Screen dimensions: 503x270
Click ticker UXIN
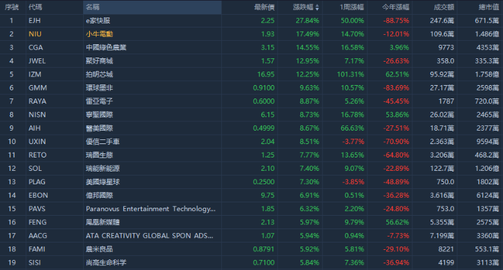pos(37,141)
